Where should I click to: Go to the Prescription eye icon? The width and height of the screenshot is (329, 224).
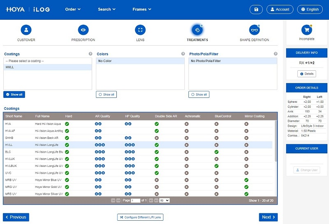click(x=83, y=30)
